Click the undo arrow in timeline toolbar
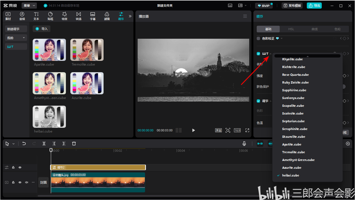 pos(24,143)
